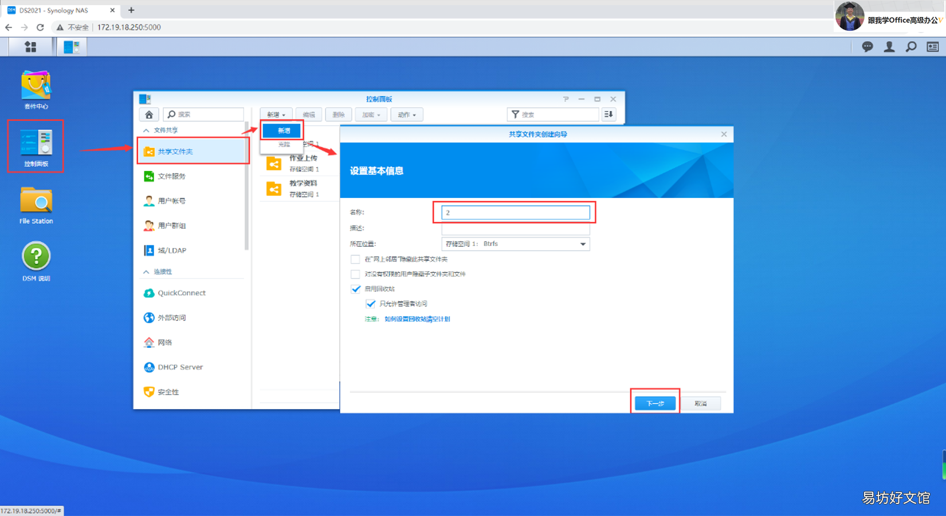946x516 pixels.
Task: Collapse the 文件共享 sidebar section
Action: [146, 130]
